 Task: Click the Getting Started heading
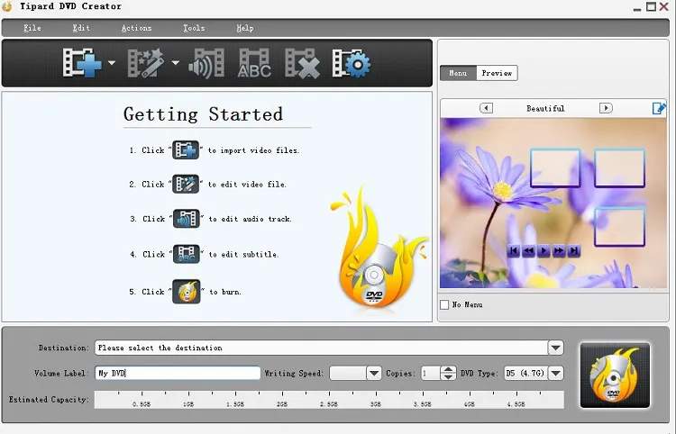pyautogui.click(x=203, y=114)
